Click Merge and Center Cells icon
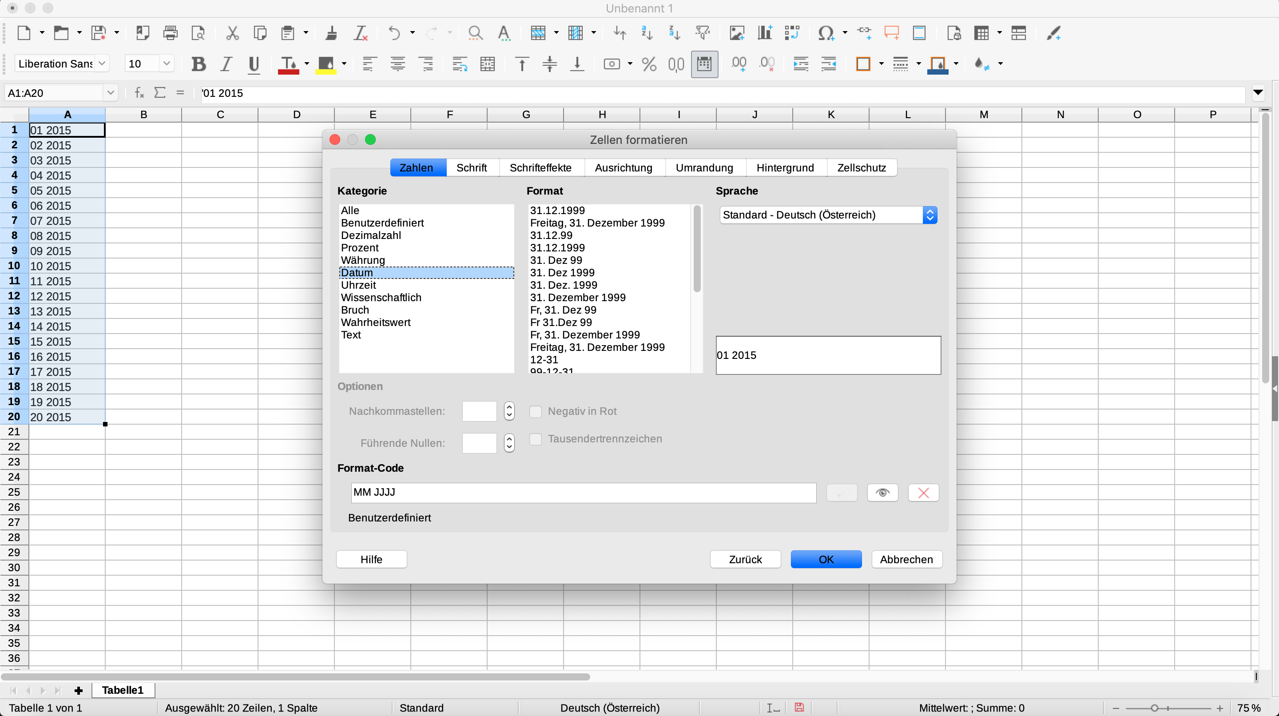 coord(488,64)
